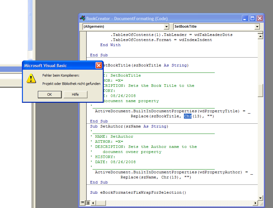Viewport: 273px width, 208px height.
Task: Click the BookCreator code window icon
Action: coord(82,18)
